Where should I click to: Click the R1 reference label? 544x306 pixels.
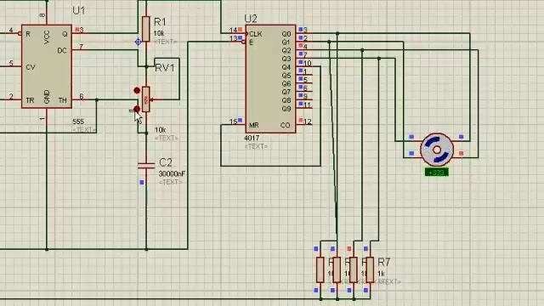160,22
